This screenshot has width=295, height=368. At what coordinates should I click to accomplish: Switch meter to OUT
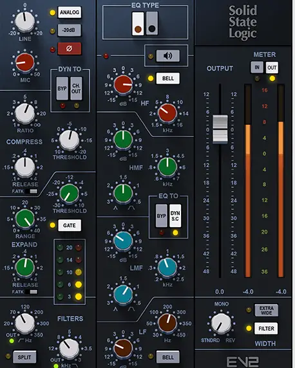coord(272,68)
